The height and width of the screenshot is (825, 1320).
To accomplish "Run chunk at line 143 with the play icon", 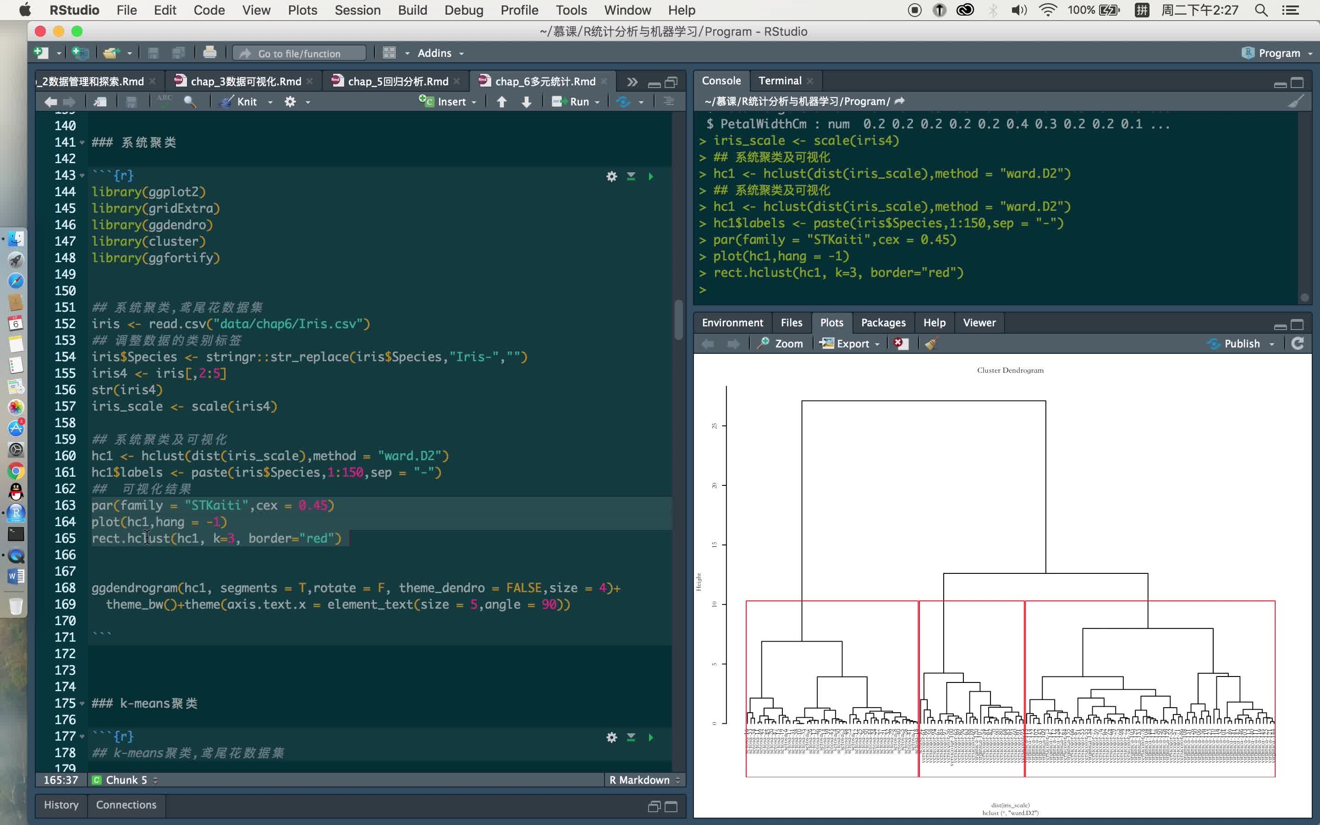I will click(651, 176).
